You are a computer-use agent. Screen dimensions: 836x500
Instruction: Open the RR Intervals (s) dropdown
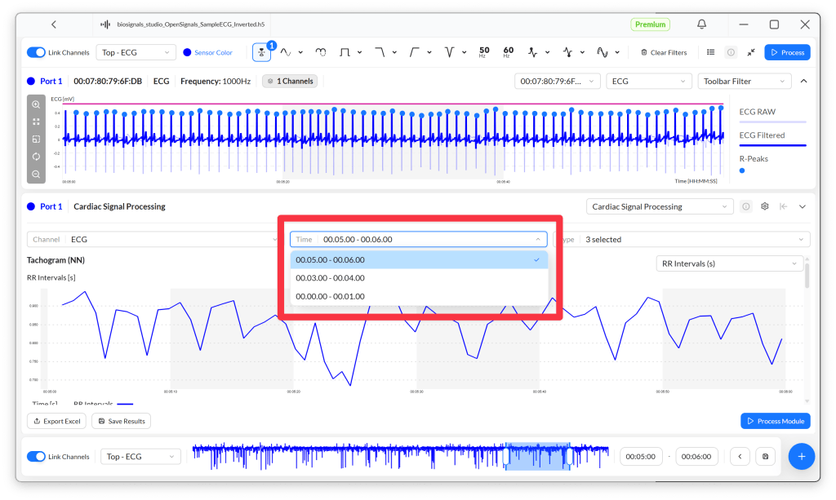[729, 263]
